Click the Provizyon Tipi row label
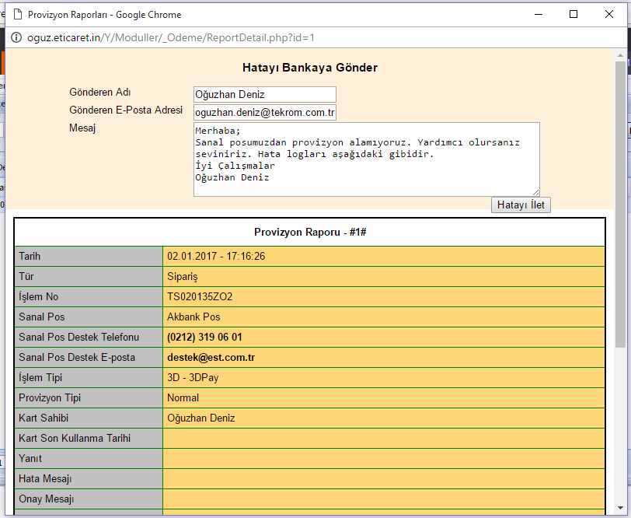Image resolution: width=631 pixels, height=518 pixels. (50, 398)
